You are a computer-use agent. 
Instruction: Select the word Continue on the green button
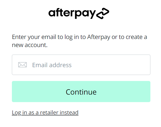[x=81, y=92]
